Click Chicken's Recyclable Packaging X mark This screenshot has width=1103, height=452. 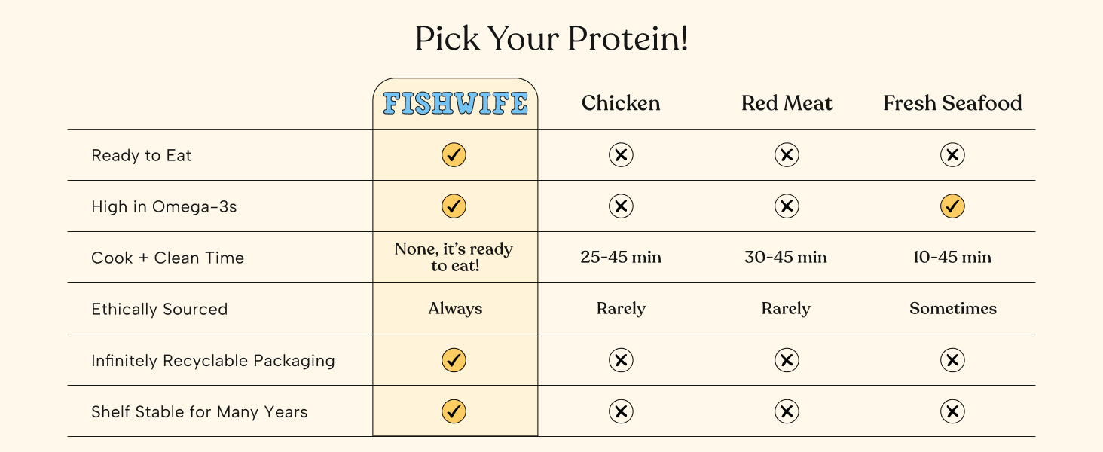click(621, 360)
